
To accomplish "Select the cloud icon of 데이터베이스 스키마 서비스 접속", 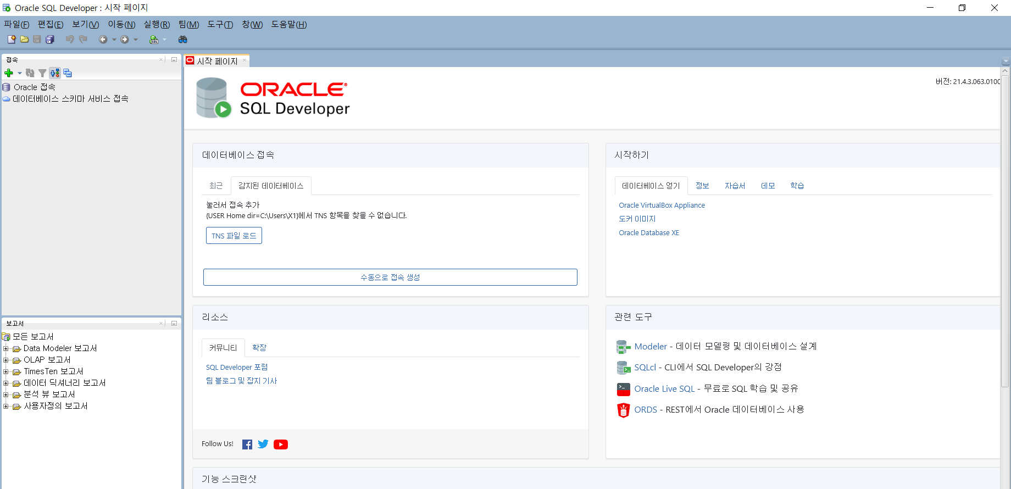I will (x=7, y=99).
